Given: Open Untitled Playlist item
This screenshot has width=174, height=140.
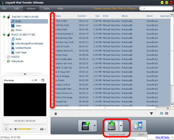Looking at the screenshot, I should click(x=23, y=48).
